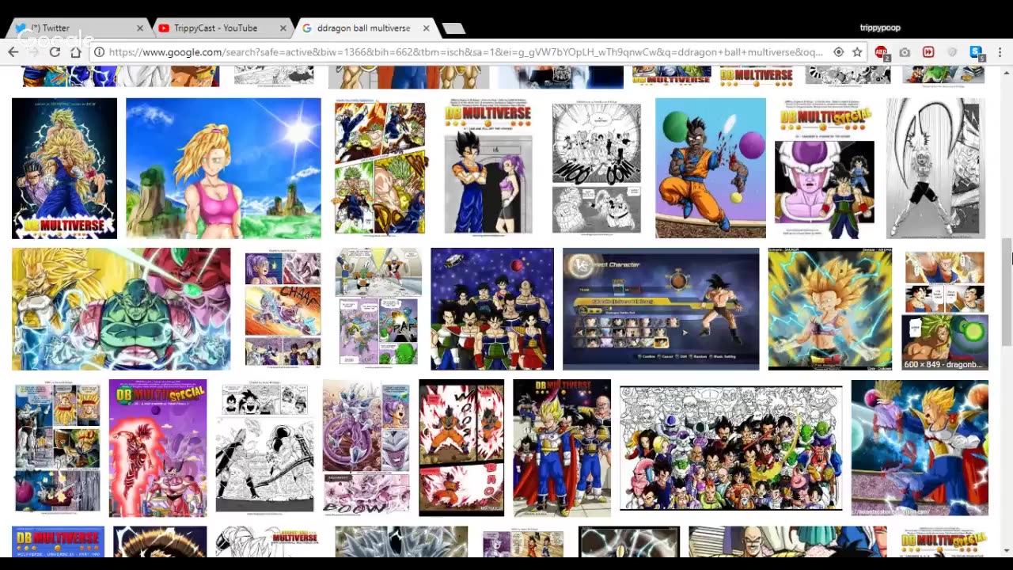Click the location target icon in address bar
1013x570 pixels.
pos(839,52)
